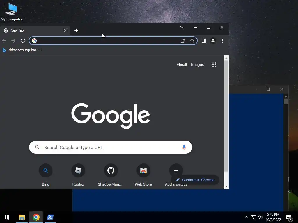Go back using the back arrow
Screen dimensions: 298x223
(x=4, y=41)
